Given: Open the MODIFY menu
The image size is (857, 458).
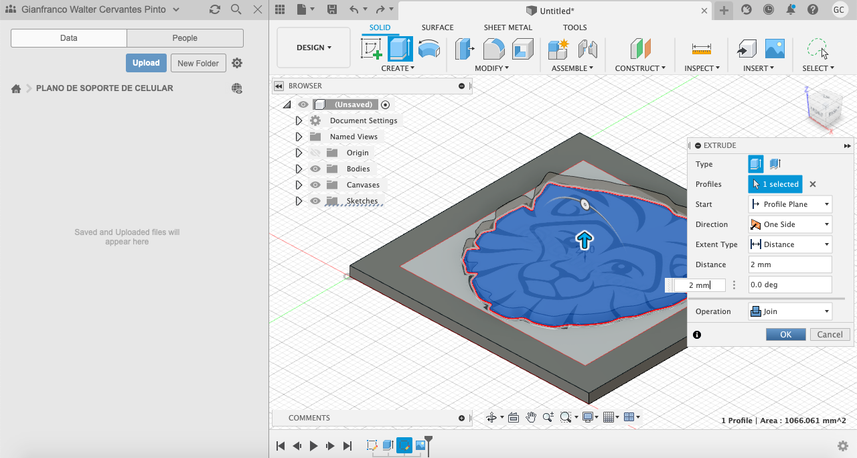Looking at the screenshot, I should (x=492, y=68).
